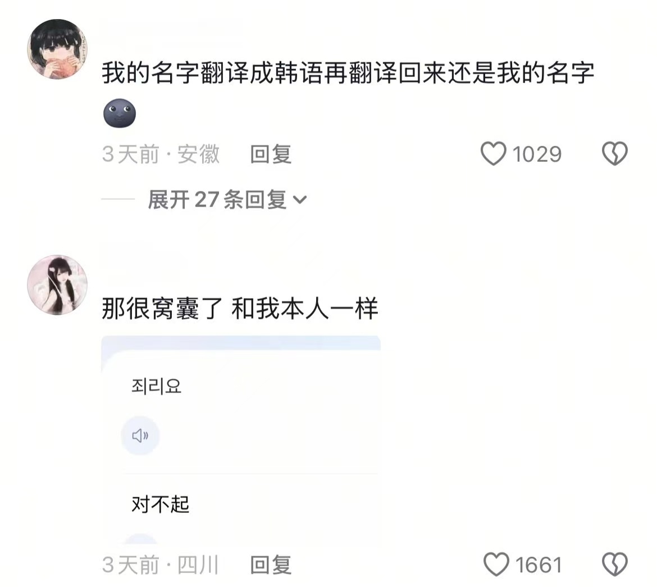The image size is (657, 587).
Task: Select the Korean text 죄리요
Action: [x=156, y=386]
